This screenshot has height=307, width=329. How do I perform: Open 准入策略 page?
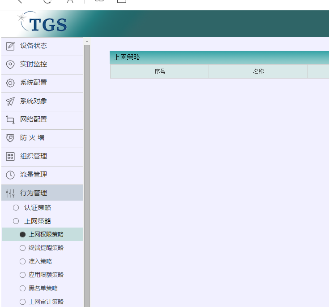point(40,261)
